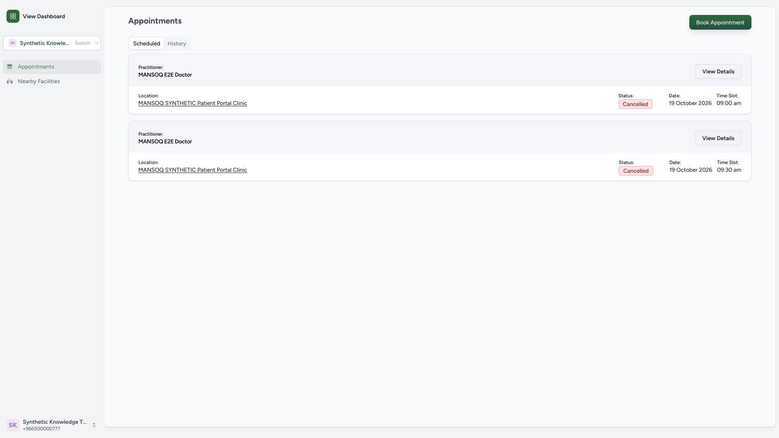Open clinic link for the 09:00 am appointment
Image resolution: width=779 pixels, height=438 pixels.
[193, 103]
